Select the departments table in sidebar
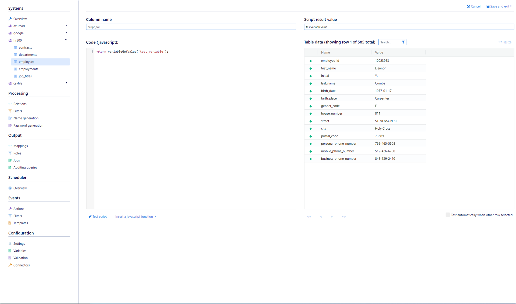Image resolution: width=516 pixels, height=304 pixels. (28, 55)
